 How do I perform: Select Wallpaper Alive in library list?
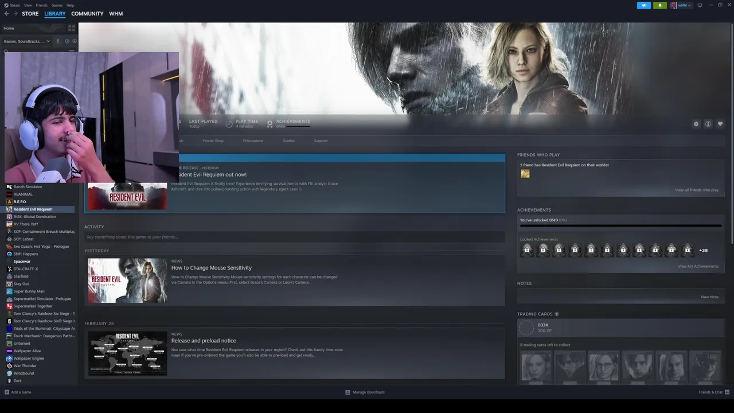[x=27, y=351]
